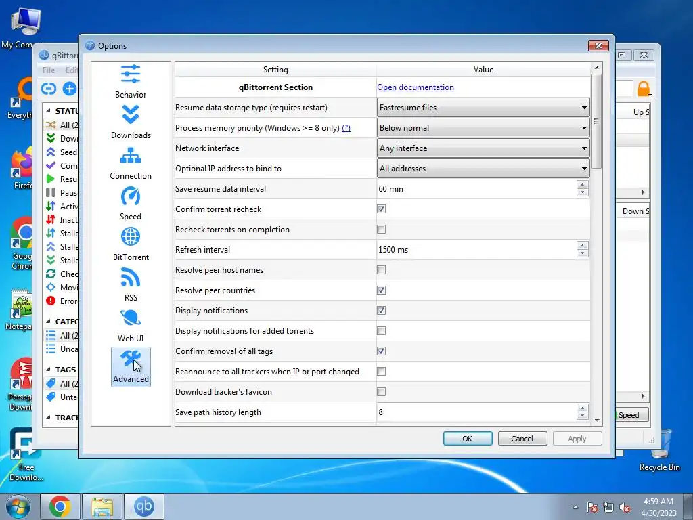Open File Explorer from the taskbar
693x520 pixels.
102,506
